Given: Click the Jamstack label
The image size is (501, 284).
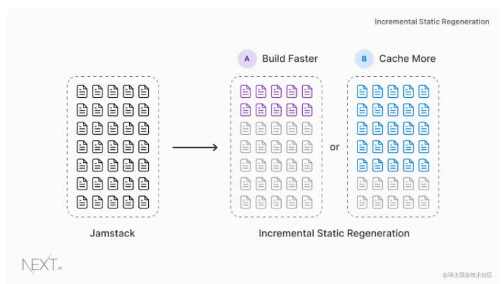Looking at the screenshot, I should tap(112, 233).
